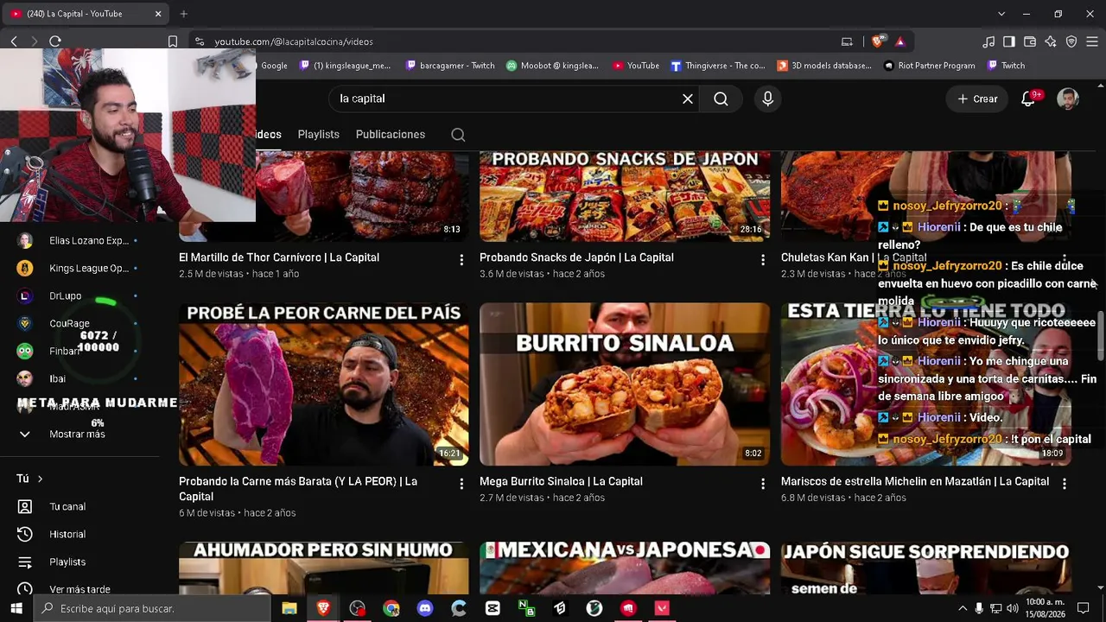Screen dimensions: 1106x622
Task: Submit search with the magnifier icon
Action: (x=721, y=98)
